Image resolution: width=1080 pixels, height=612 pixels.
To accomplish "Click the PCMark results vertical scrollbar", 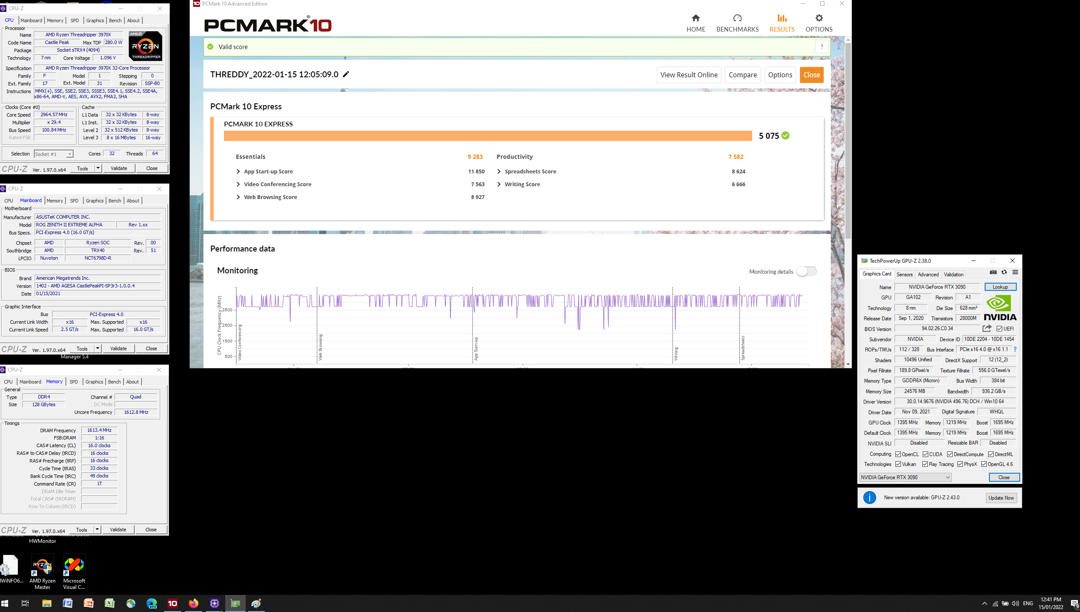I will pos(848,141).
